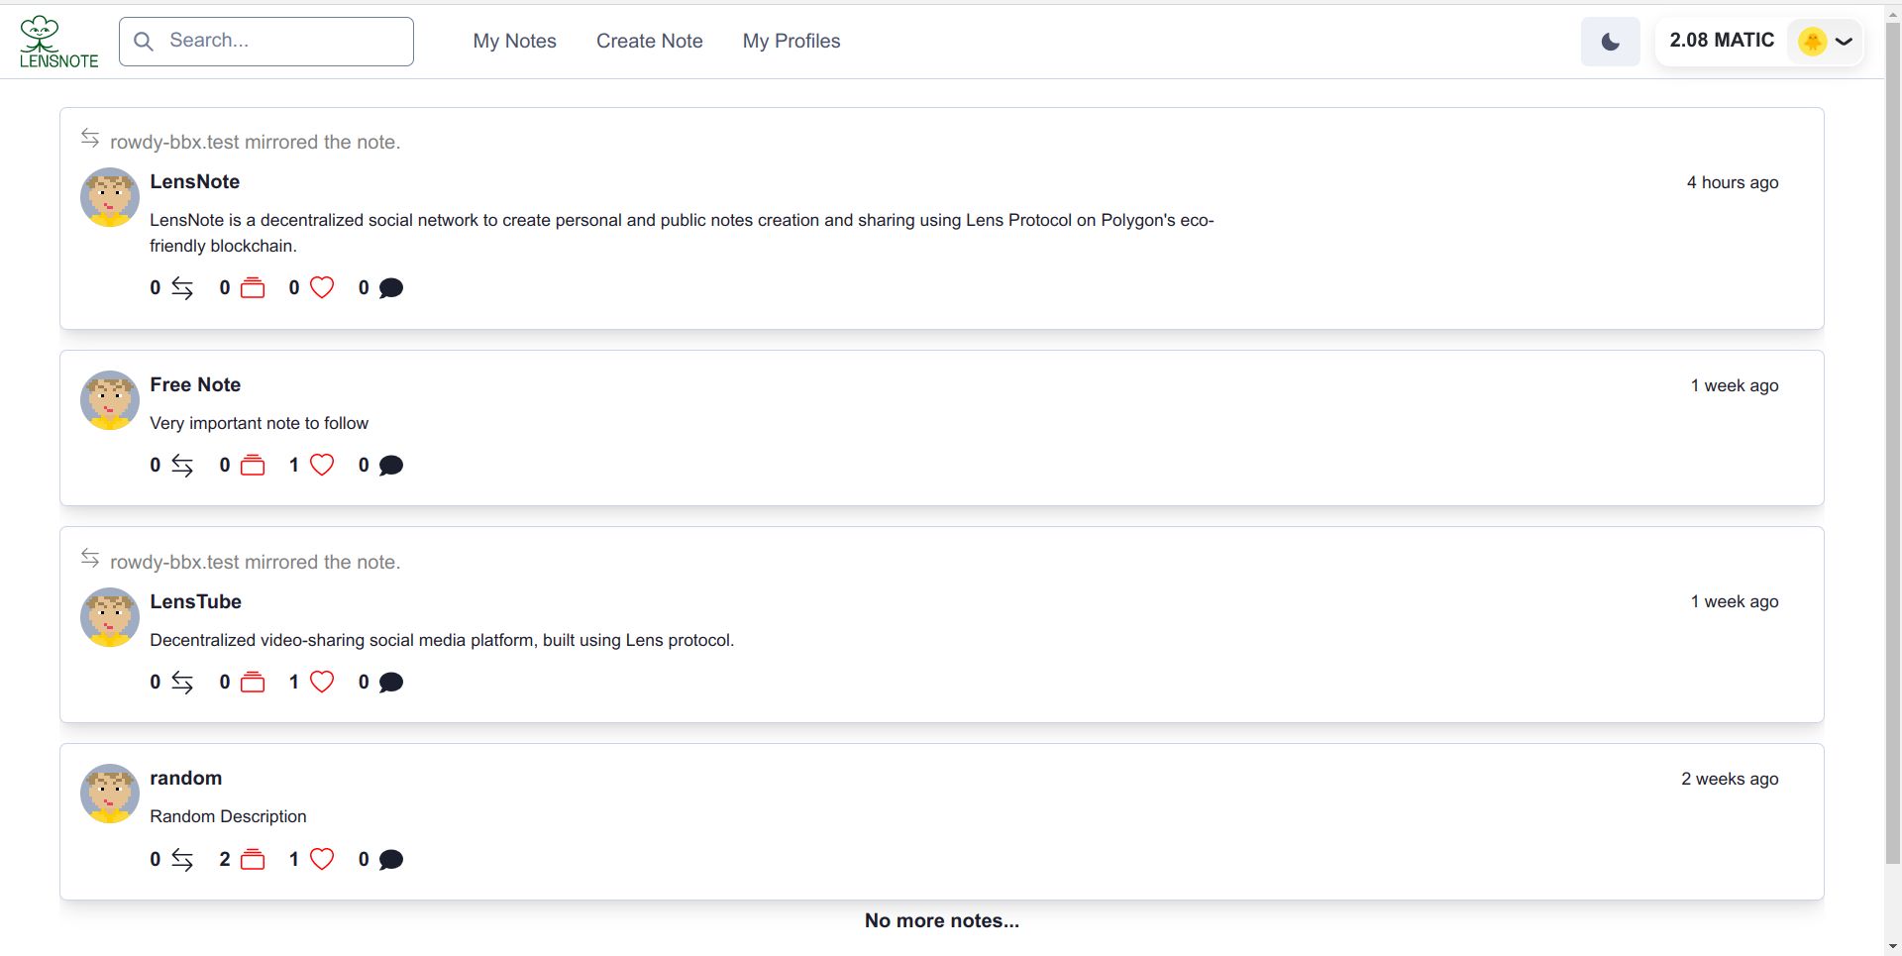Click the scrollbar down arrow
Screen dimensions: 1902x956
pyautogui.click(x=1893, y=946)
